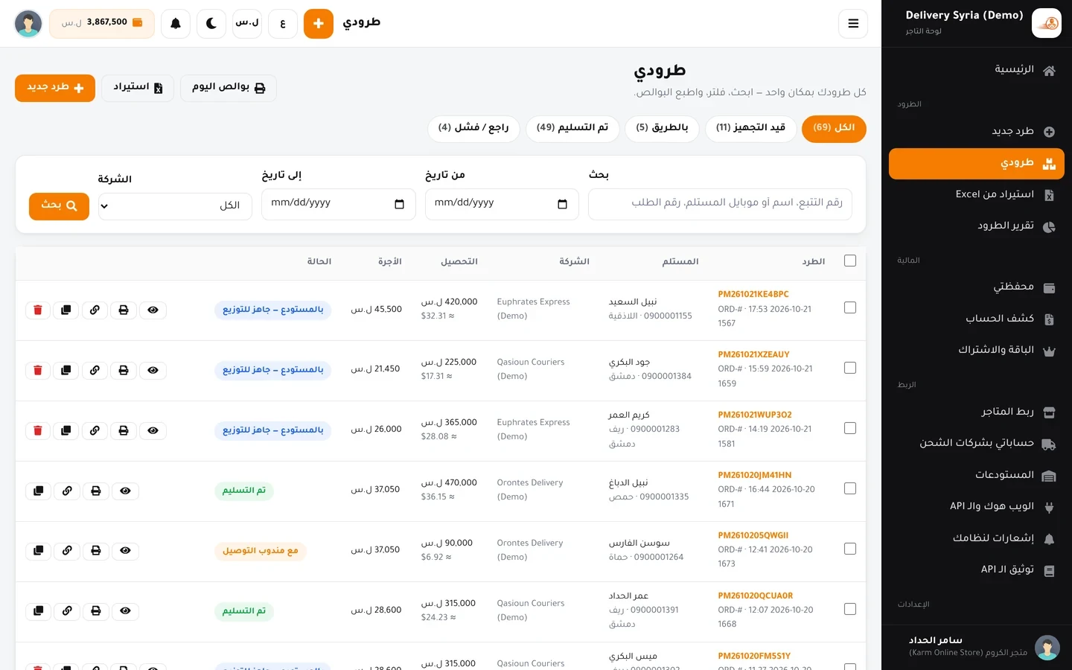Open the ل.س currency switcher in top bar
This screenshot has height=670, width=1072.
click(x=247, y=24)
